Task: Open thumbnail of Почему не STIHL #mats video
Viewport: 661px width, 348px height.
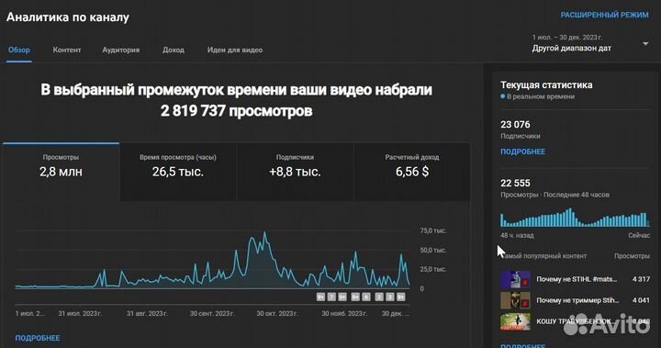Action: point(515,279)
